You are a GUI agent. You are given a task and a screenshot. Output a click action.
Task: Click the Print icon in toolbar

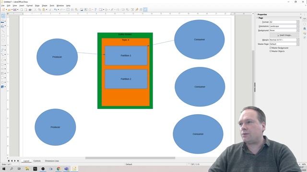tap(30, 10)
